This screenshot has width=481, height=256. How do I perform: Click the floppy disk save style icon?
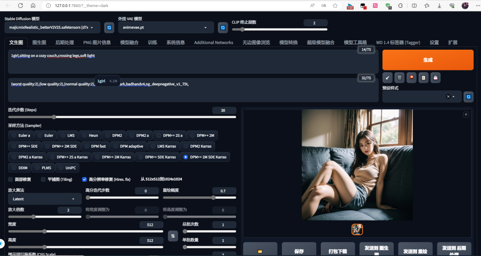pyautogui.click(x=436, y=78)
